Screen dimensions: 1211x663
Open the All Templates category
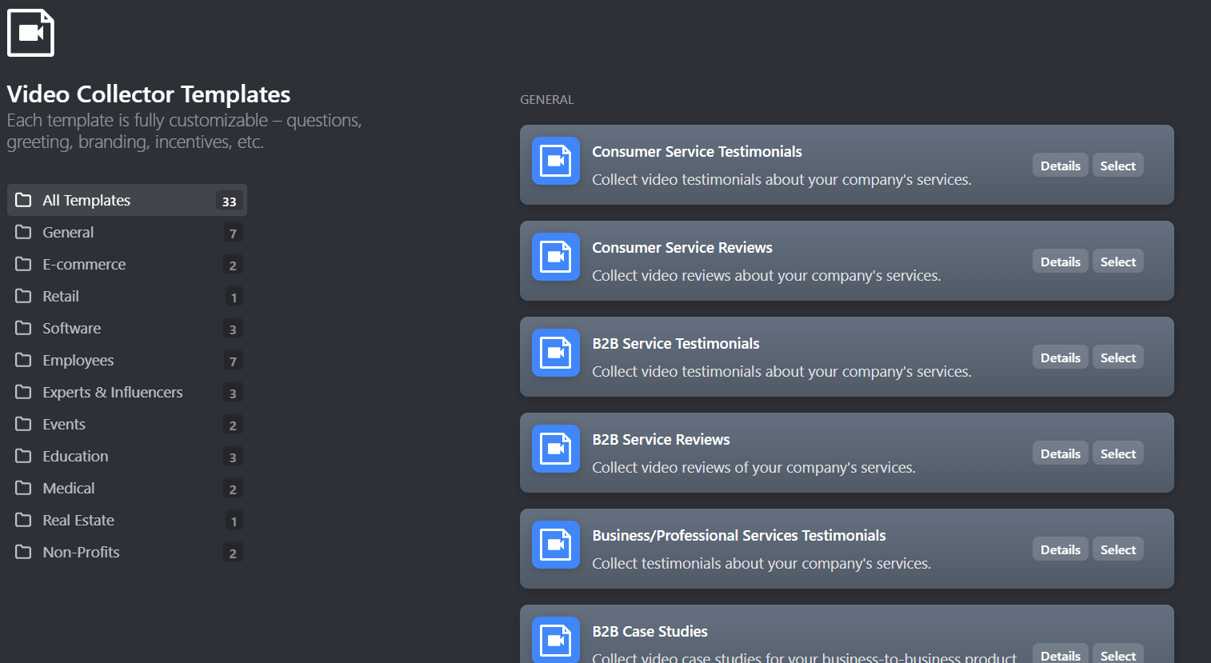(x=127, y=200)
